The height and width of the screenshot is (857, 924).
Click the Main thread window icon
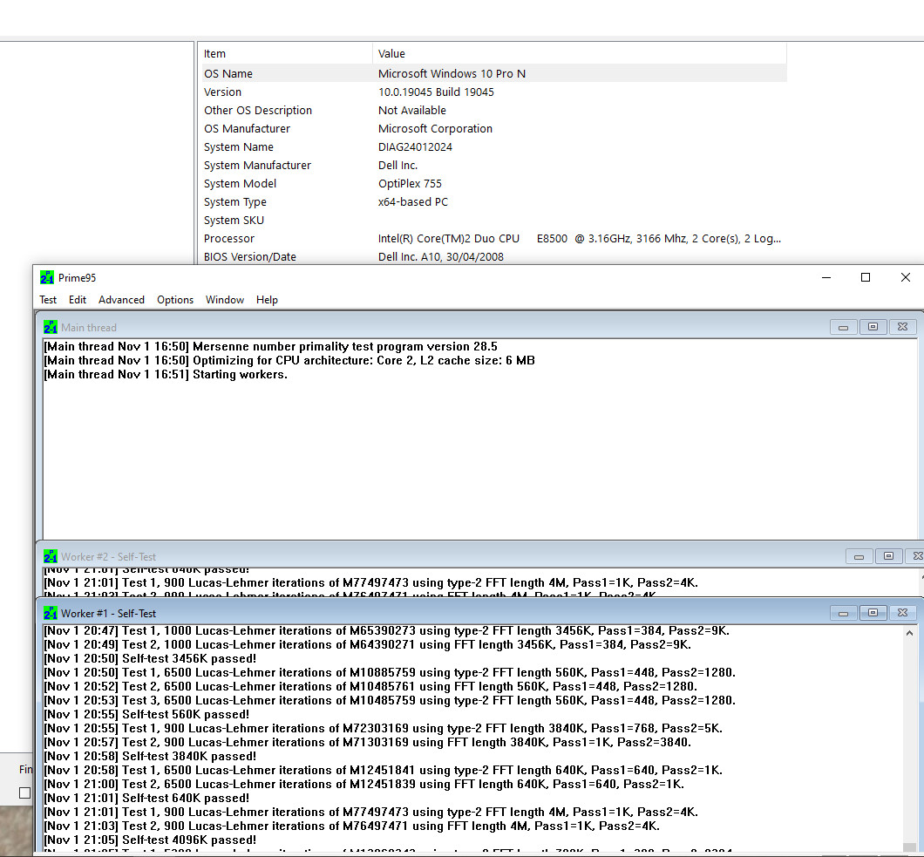click(x=51, y=328)
